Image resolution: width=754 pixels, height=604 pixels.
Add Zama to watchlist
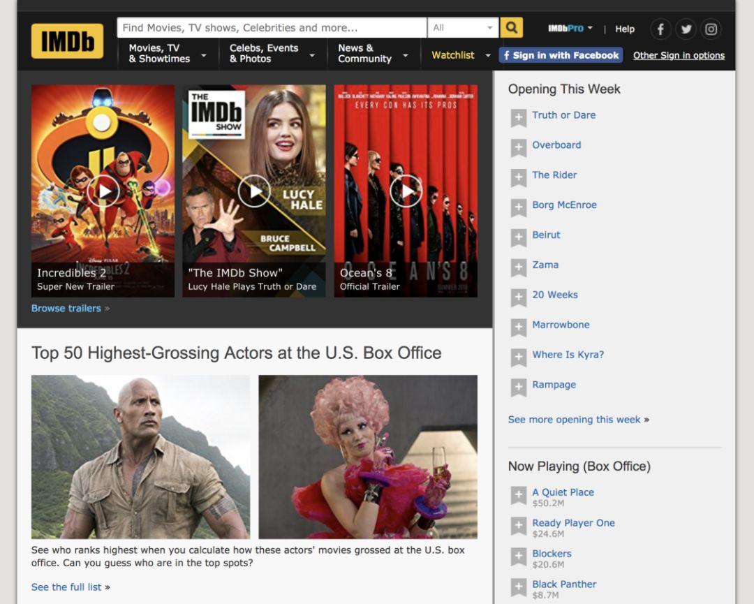pos(518,267)
